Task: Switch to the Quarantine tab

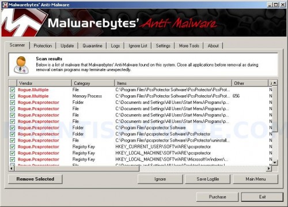Action: coord(92,46)
